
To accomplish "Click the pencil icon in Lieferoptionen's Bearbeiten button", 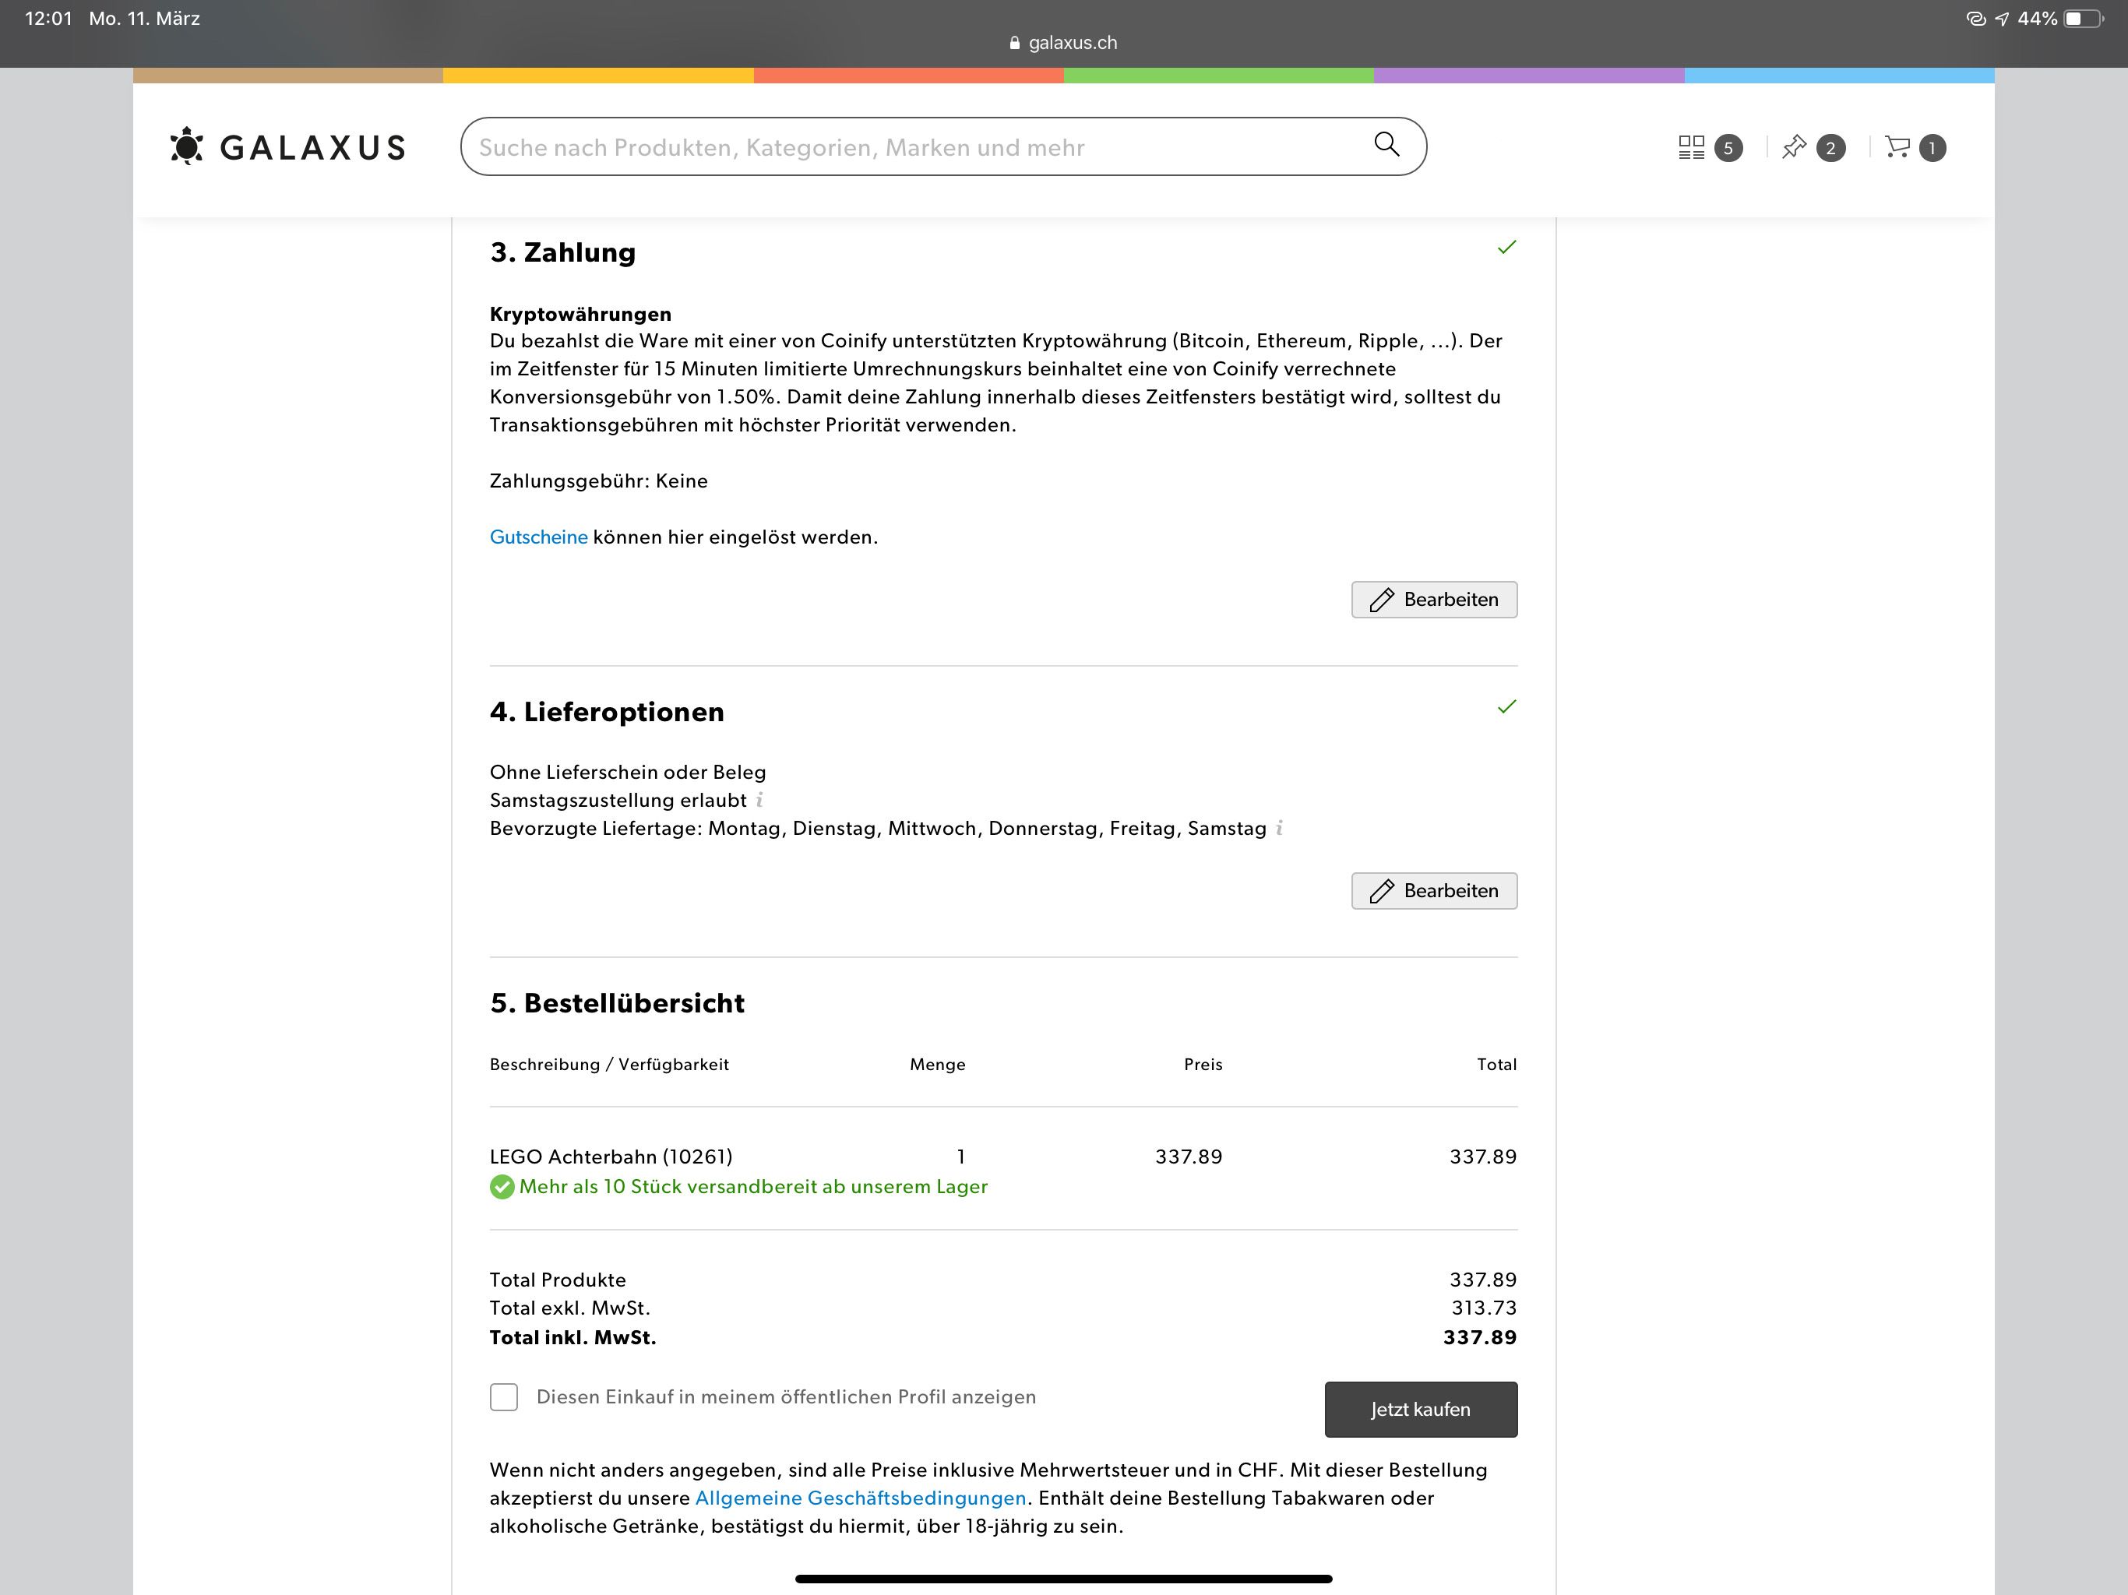I will 1382,891.
